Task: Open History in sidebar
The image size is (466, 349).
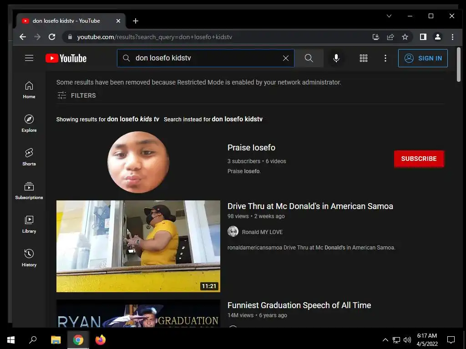Action: 29,258
